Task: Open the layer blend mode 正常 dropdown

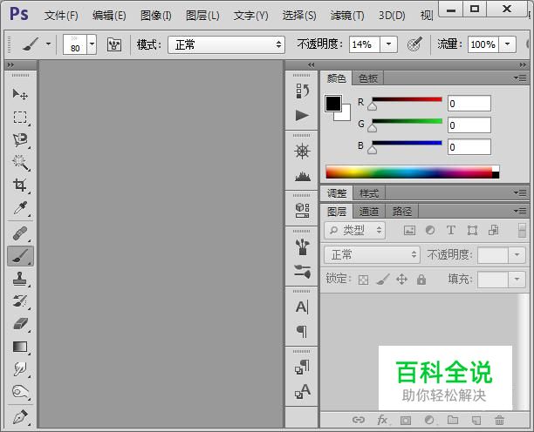Action: click(372, 254)
